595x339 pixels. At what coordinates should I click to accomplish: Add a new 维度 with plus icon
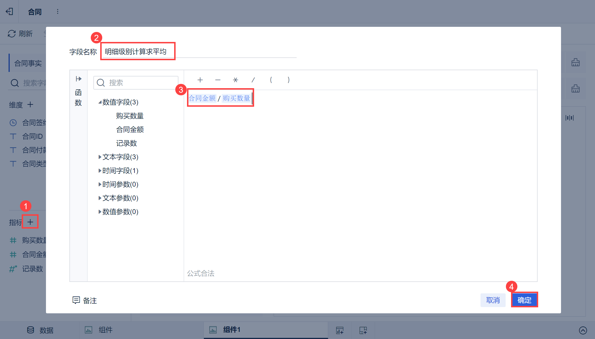tap(30, 105)
